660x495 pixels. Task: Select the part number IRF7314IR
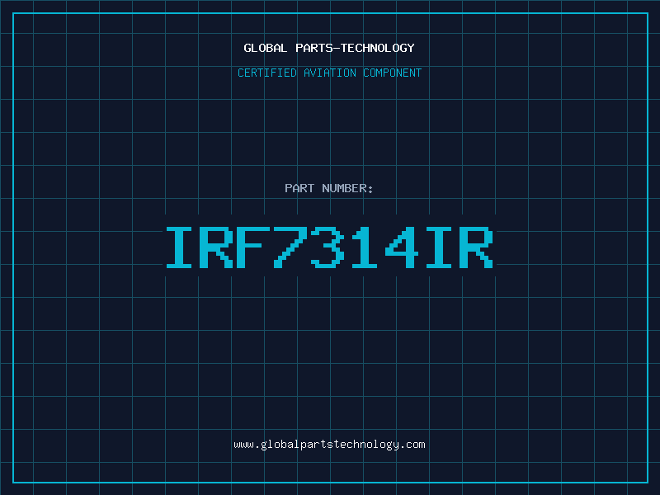pyautogui.click(x=329, y=247)
